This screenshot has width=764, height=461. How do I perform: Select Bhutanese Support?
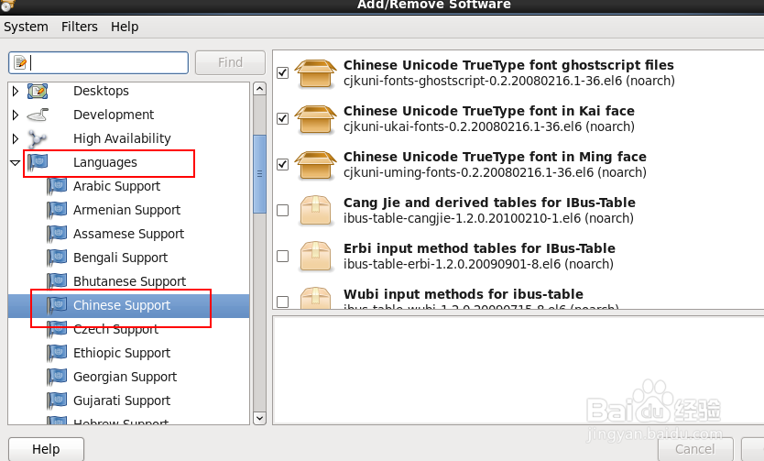tap(129, 281)
